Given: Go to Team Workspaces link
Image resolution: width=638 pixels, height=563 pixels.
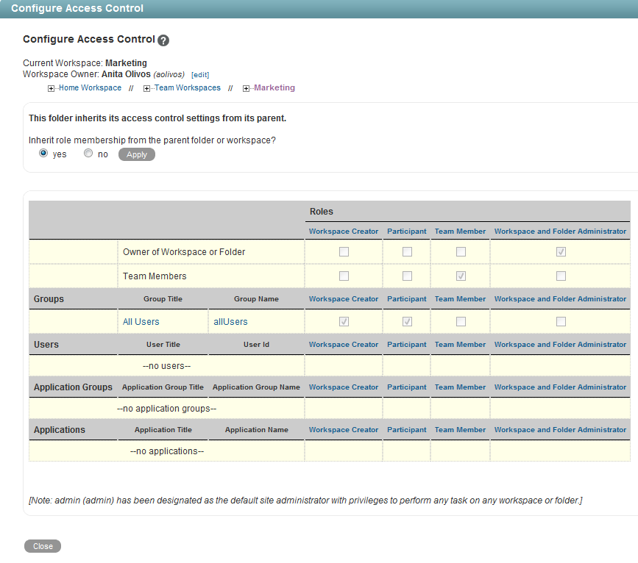Looking at the screenshot, I should pos(187,87).
